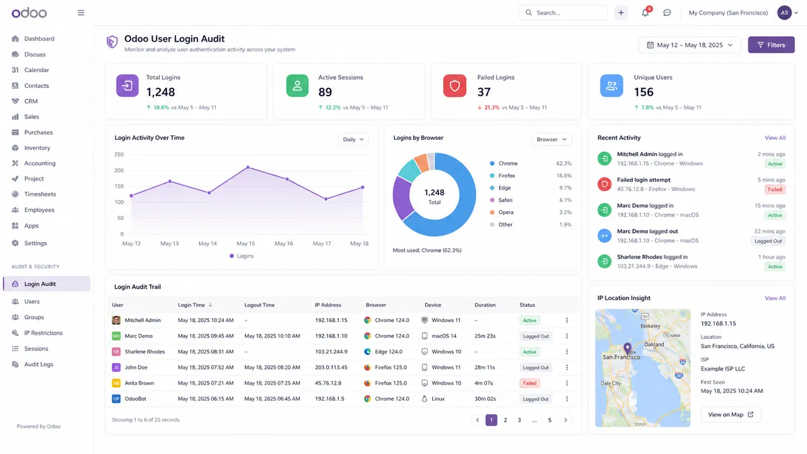Viewport: 807px width, 454px height.
Task: Open kebab menu for Sharlene Rhodes row
Action: (567, 352)
